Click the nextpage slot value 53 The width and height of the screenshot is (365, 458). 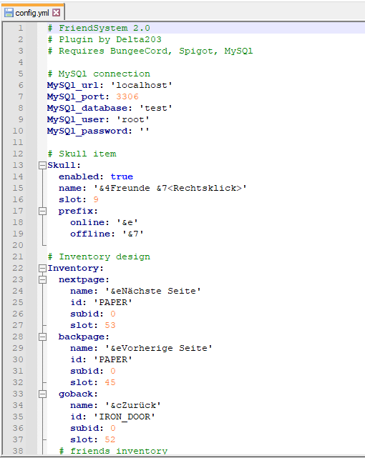tap(110, 325)
